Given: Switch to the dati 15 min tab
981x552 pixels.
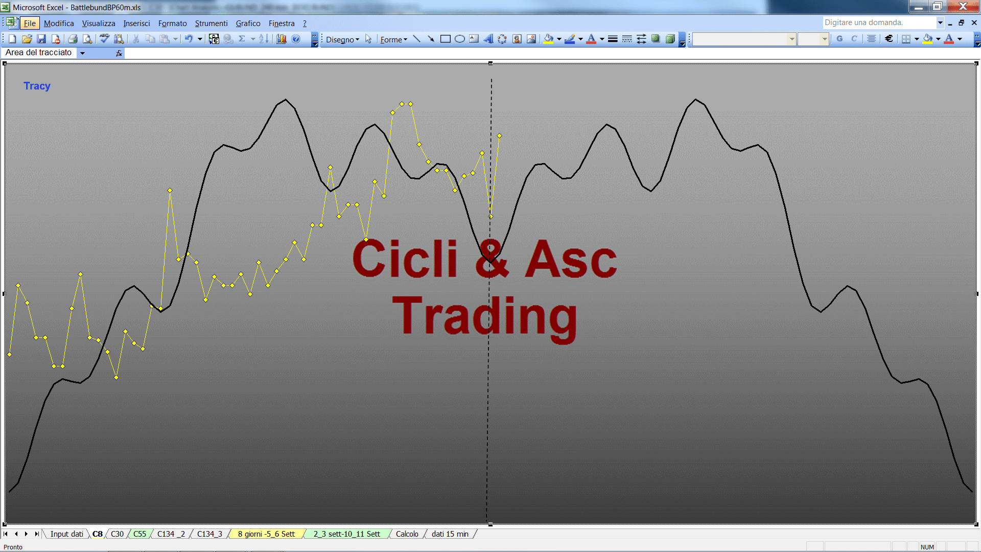Looking at the screenshot, I should coord(450,534).
